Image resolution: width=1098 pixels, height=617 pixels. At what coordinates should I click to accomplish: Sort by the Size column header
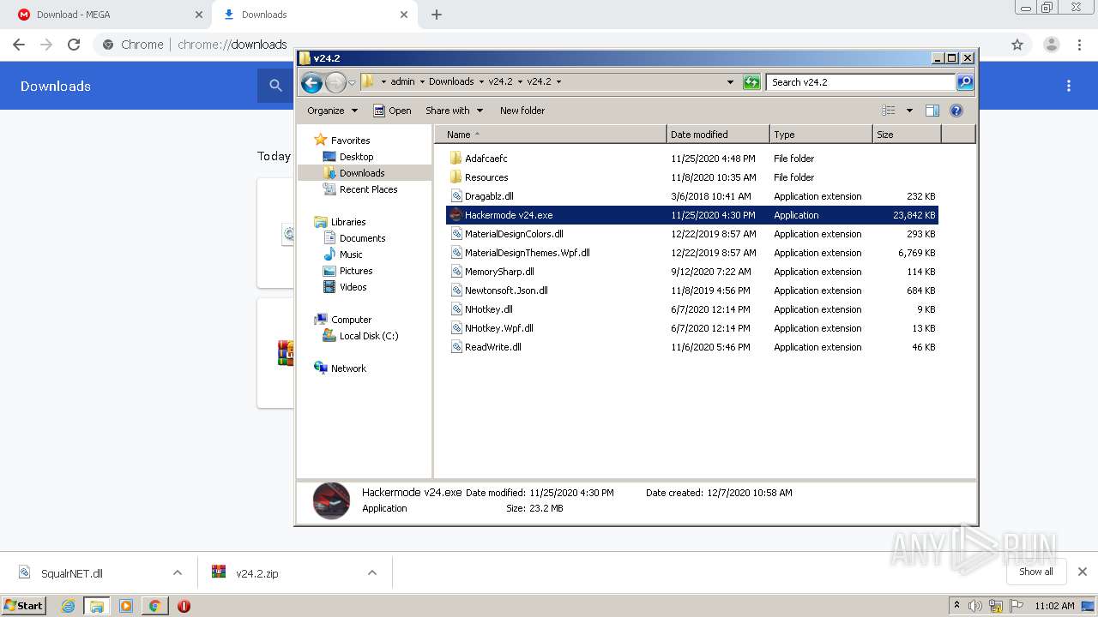907,135
